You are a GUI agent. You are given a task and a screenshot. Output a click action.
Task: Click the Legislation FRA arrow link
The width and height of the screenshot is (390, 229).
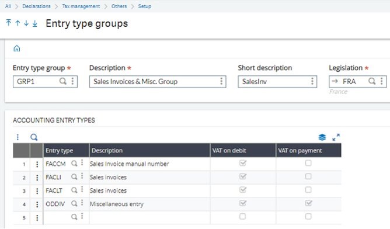point(335,81)
